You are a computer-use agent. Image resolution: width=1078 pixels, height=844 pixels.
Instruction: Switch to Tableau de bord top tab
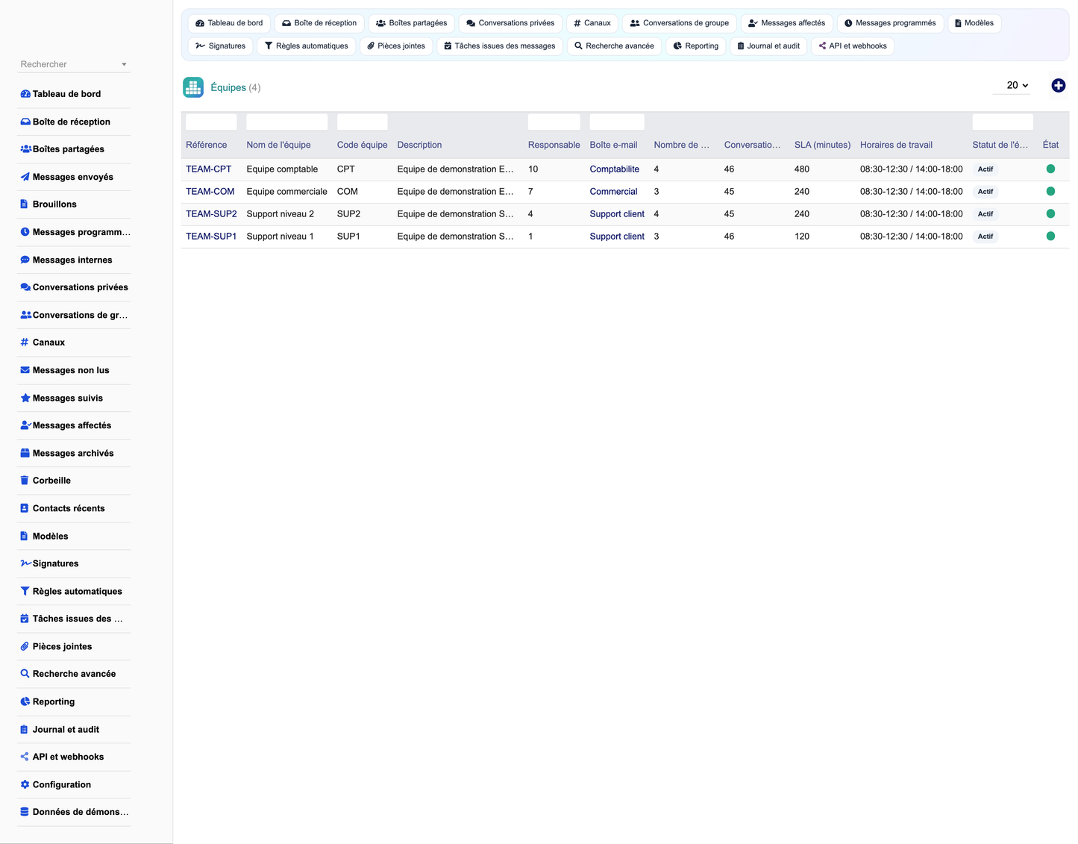pos(229,23)
